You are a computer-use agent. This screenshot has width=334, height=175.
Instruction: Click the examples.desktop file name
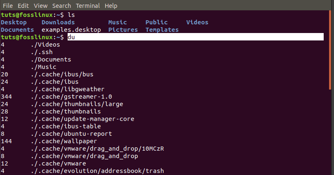pos(71,30)
